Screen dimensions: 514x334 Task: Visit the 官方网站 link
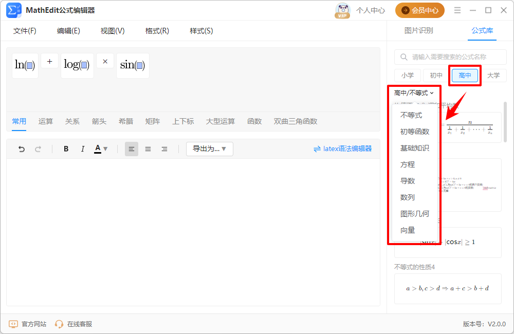[28, 324]
